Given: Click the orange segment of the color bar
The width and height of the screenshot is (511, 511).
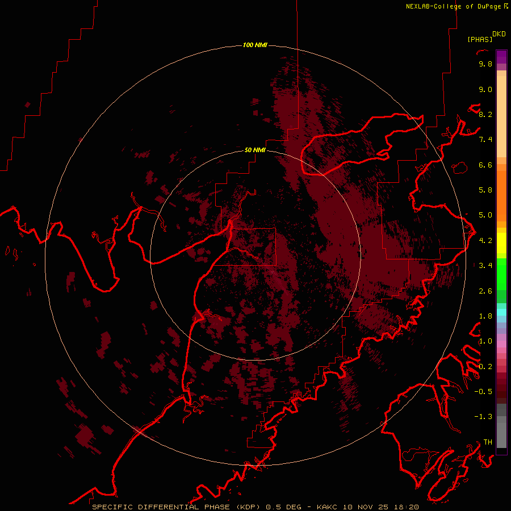Looking at the screenshot, I should coord(501,195).
